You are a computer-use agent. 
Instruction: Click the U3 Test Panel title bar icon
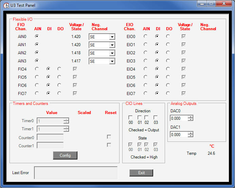coord(6,5)
